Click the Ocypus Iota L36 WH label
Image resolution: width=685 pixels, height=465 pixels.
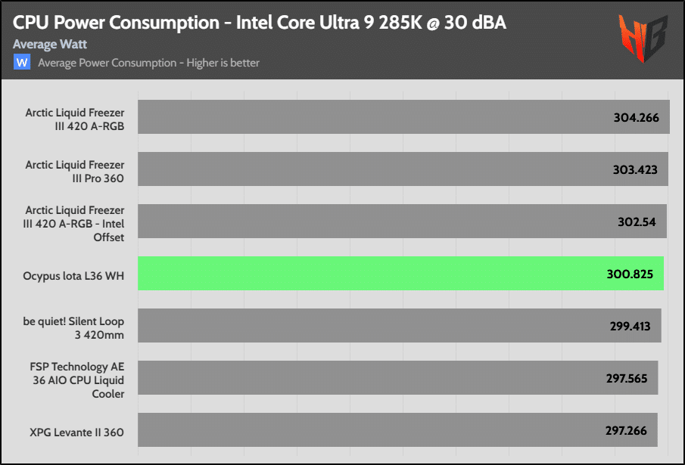tap(73, 276)
